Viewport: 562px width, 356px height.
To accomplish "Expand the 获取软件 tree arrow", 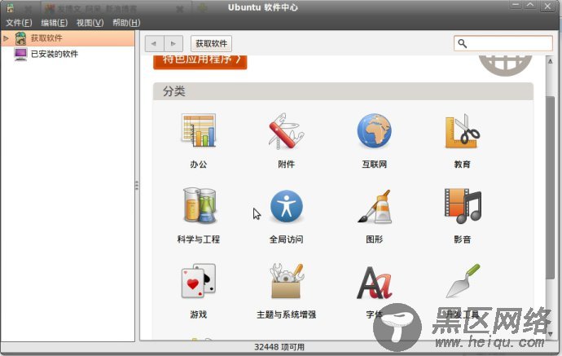I will coord(6,38).
